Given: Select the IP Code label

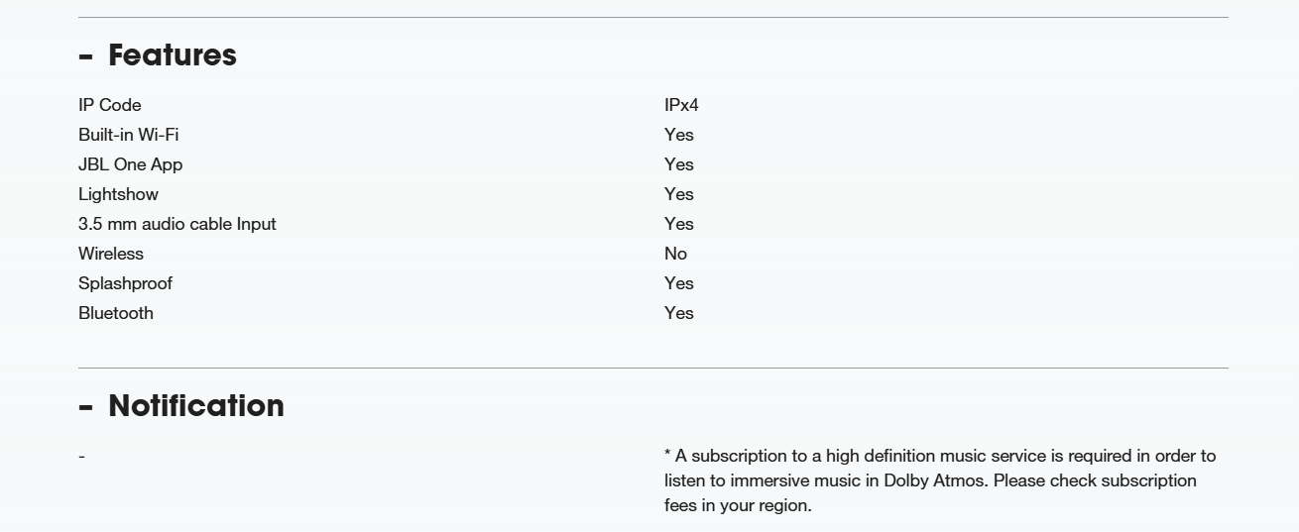Looking at the screenshot, I should 110,105.
